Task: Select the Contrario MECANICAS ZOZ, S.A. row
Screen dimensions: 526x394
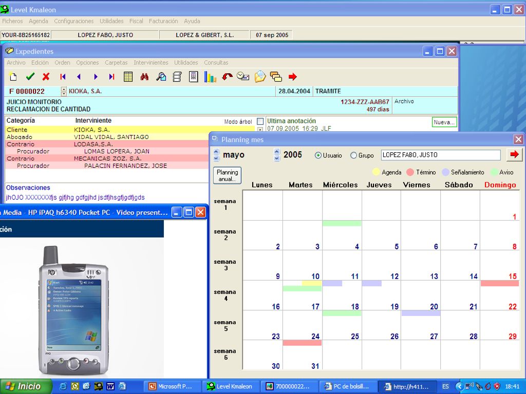Action: 107,159
